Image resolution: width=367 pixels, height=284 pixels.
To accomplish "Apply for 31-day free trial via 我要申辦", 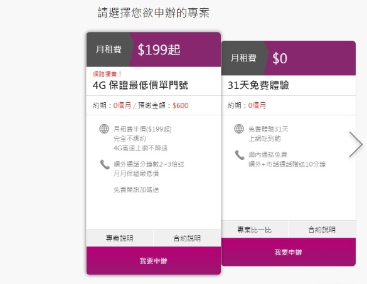I will (x=289, y=252).
